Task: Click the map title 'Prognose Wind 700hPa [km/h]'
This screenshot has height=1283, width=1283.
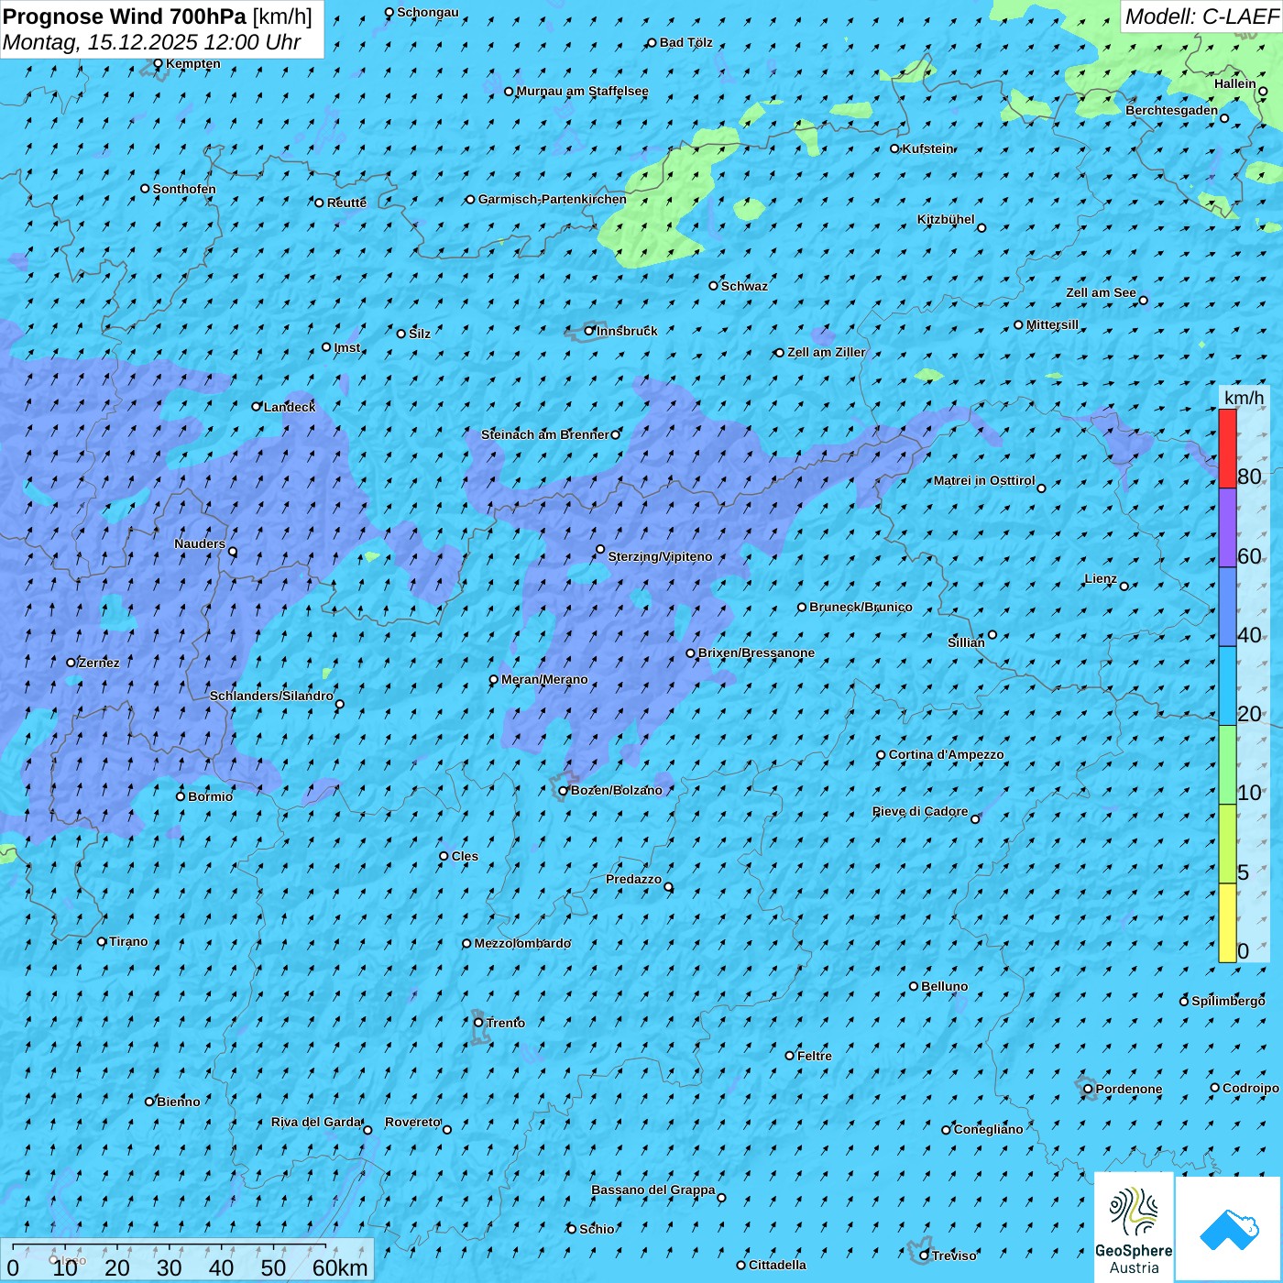Action: [x=158, y=16]
